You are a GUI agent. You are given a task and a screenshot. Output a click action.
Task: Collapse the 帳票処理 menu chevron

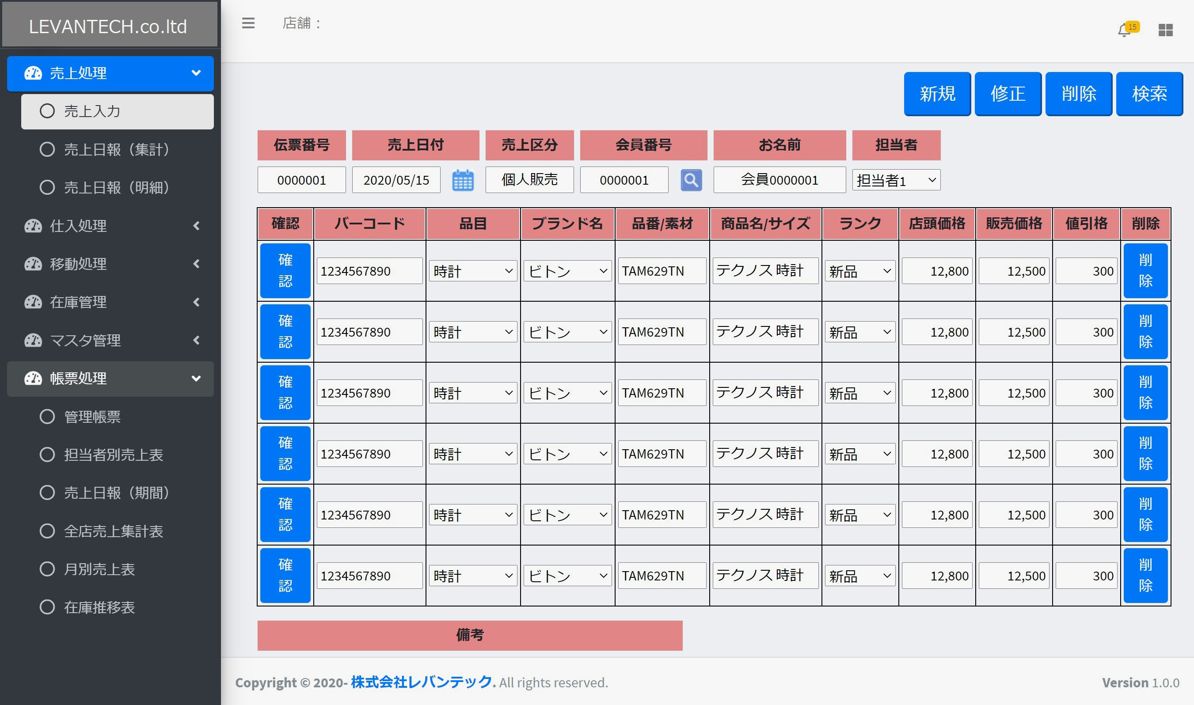[x=196, y=379]
